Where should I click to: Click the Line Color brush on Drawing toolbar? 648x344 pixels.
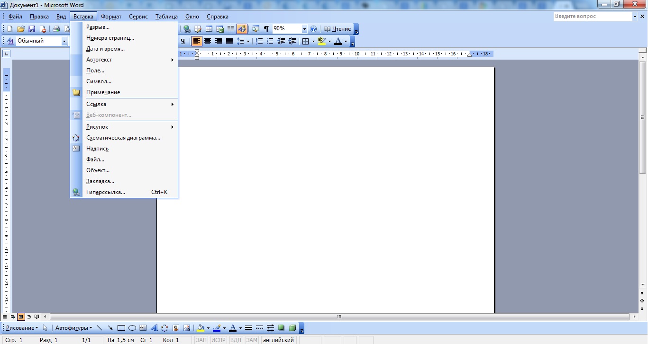(x=217, y=328)
